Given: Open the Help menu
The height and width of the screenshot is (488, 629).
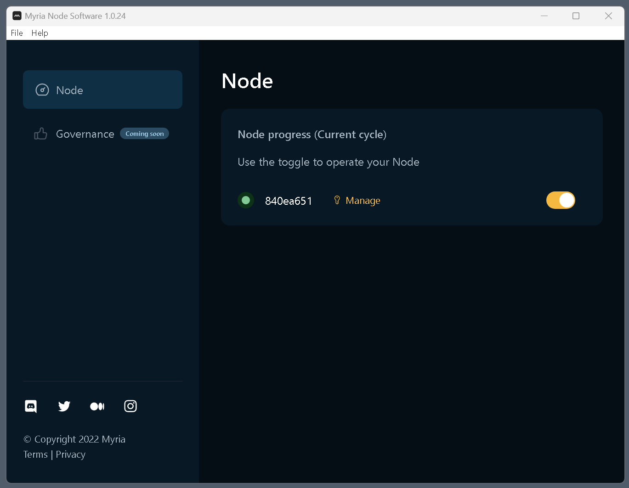Looking at the screenshot, I should (40, 33).
